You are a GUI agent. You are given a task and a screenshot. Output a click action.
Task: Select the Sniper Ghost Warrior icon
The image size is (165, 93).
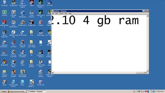(x=50, y=73)
